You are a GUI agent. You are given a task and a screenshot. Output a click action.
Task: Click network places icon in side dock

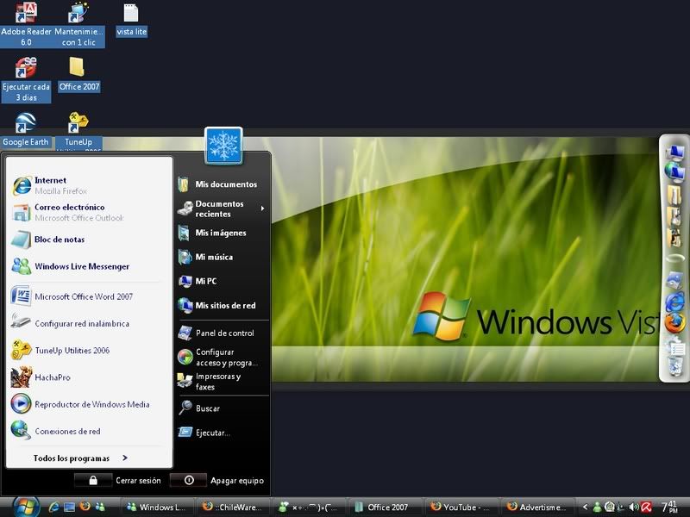click(674, 171)
